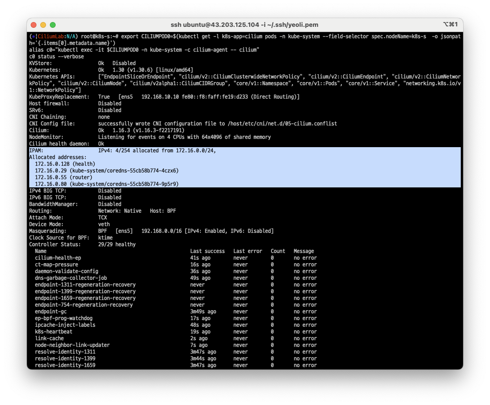Click the 'Message' column header
The image size is (490, 405).
(x=304, y=251)
